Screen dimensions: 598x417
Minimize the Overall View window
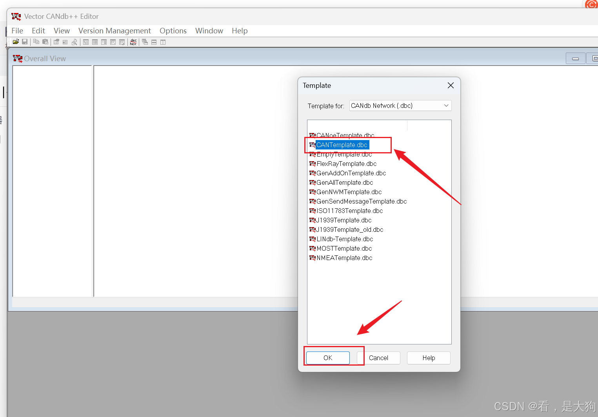click(576, 58)
